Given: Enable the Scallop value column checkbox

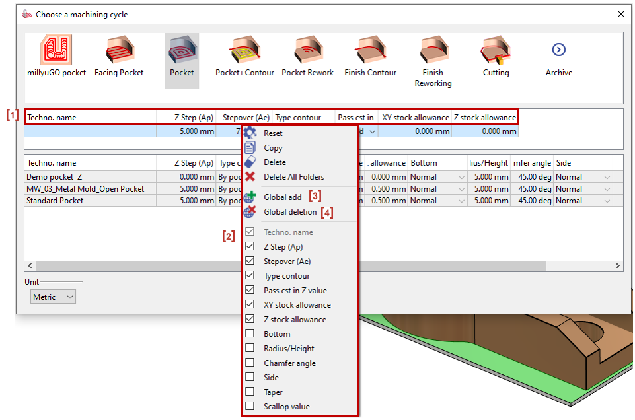Looking at the screenshot, I should [250, 407].
